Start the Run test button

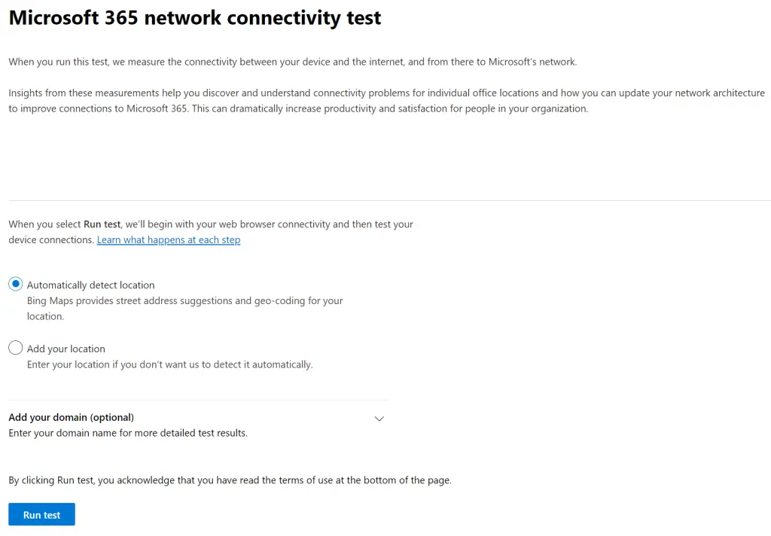click(x=42, y=514)
